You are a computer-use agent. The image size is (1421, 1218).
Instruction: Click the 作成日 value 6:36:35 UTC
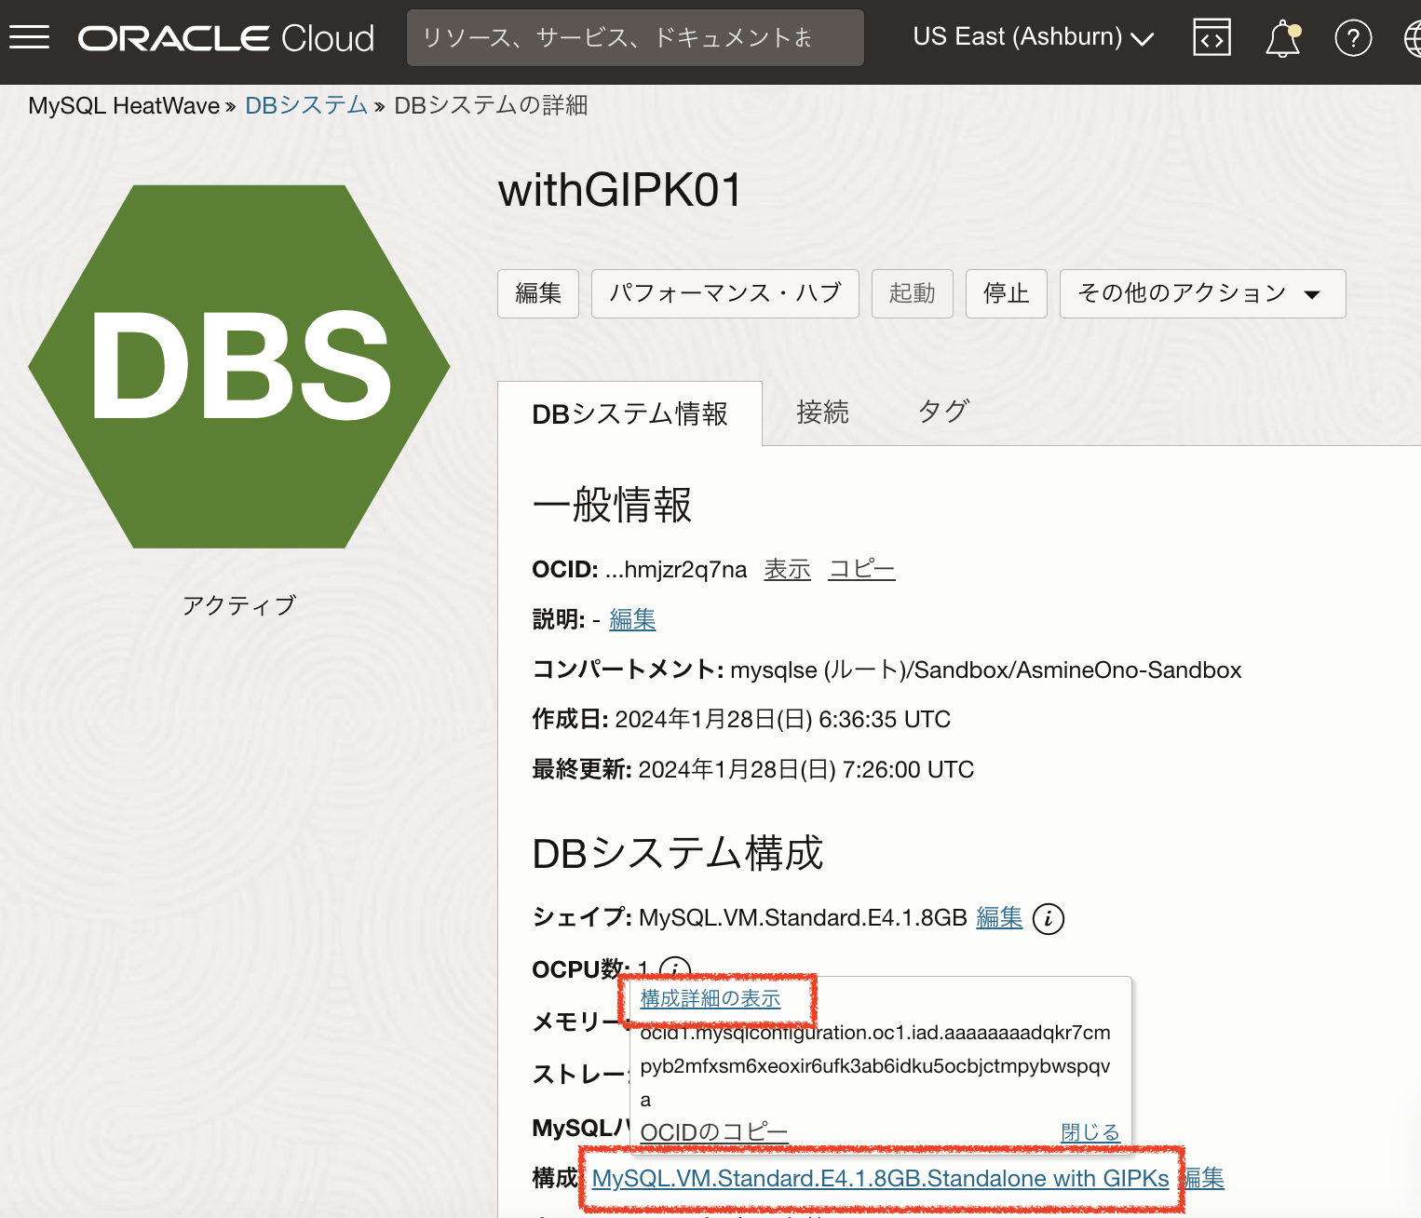click(885, 720)
